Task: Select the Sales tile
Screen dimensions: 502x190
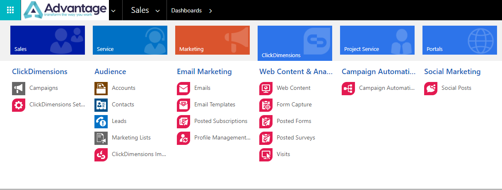Action: (x=48, y=40)
